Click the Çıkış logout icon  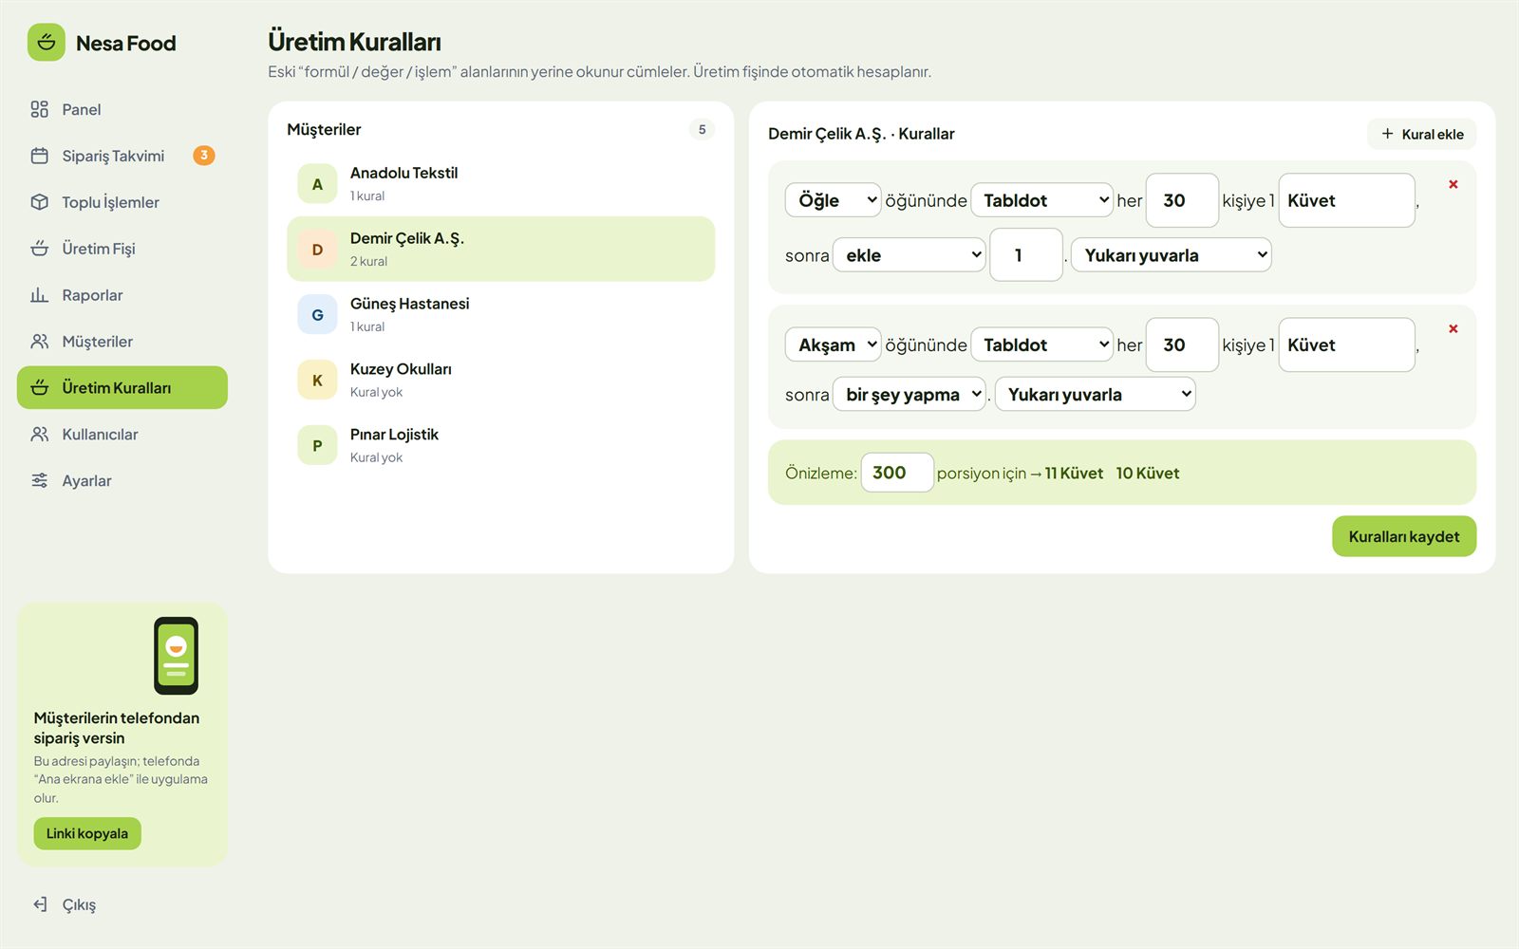click(x=39, y=904)
